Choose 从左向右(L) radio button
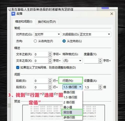The height and width of the screenshot is (121, 125). (x=64, y=41)
